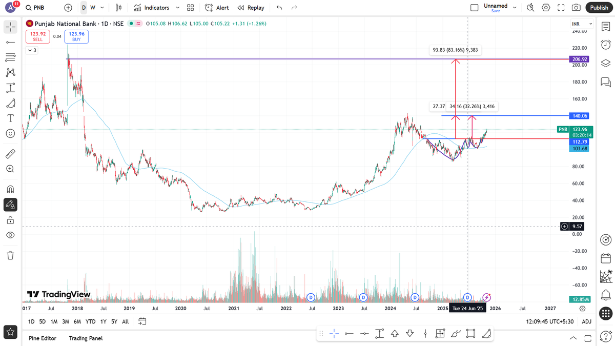Image resolution: width=615 pixels, height=346 pixels.
Task: Take a chart snapshot with camera icon
Action: [577, 8]
